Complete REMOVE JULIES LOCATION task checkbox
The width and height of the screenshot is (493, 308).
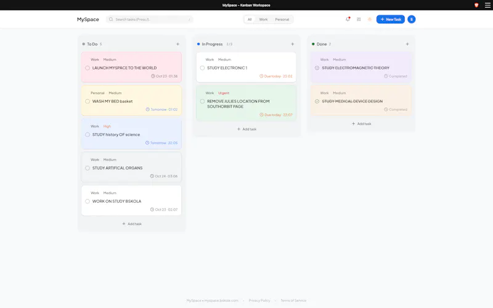202,101
